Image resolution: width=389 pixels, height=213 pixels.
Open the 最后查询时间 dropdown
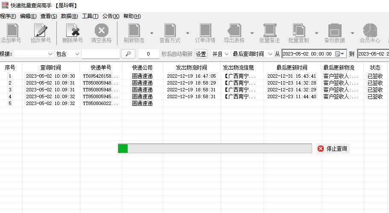tap(252, 54)
